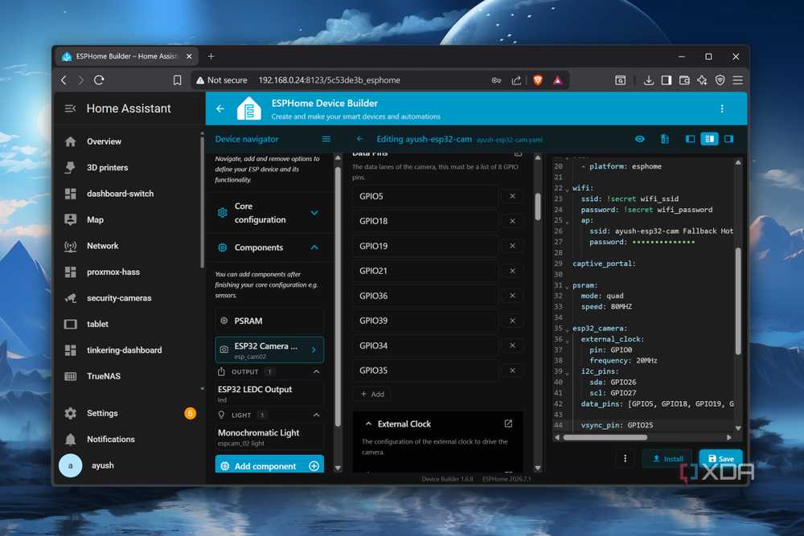The image size is (804, 536).
Task: Expand the Core configuration section
Action: [269, 213]
